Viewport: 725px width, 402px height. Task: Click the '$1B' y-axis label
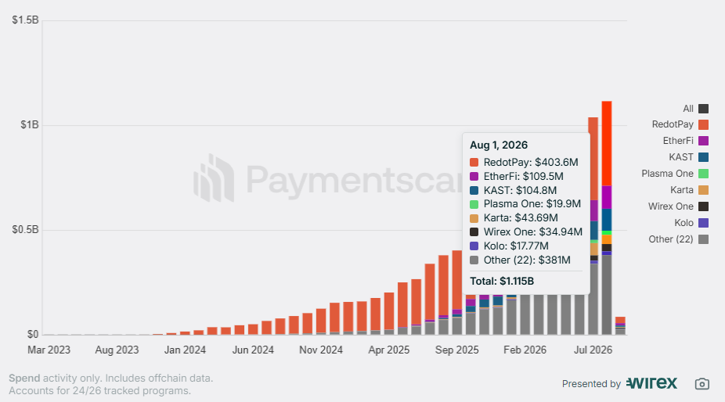(30, 125)
